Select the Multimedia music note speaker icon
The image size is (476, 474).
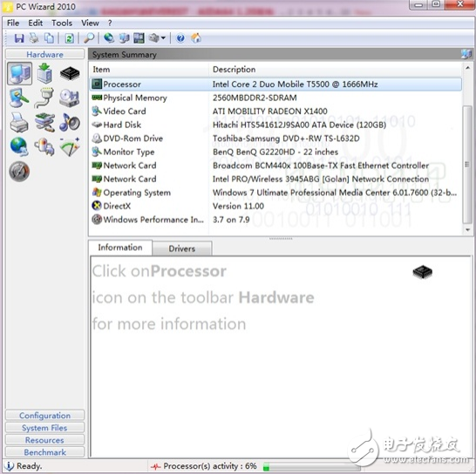(x=70, y=122)
